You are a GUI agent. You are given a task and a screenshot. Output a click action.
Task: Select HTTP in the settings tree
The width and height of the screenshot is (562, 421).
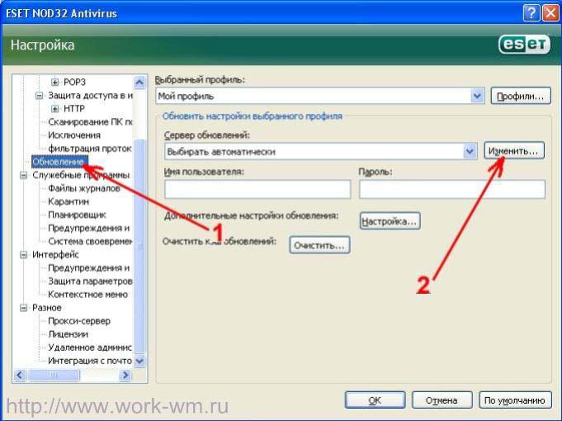click(74, 109)
